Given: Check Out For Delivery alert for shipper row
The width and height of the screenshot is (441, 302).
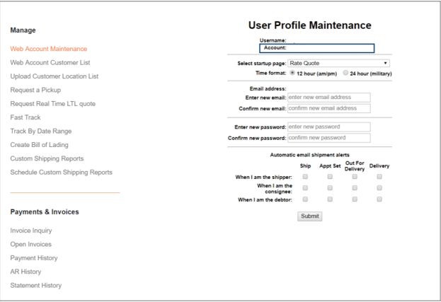Looking at the screenshot, I should [355, 177].
